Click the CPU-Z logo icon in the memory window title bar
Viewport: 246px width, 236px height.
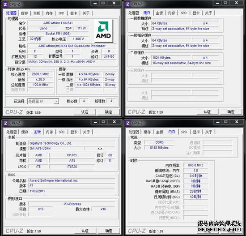coord(128,123)
